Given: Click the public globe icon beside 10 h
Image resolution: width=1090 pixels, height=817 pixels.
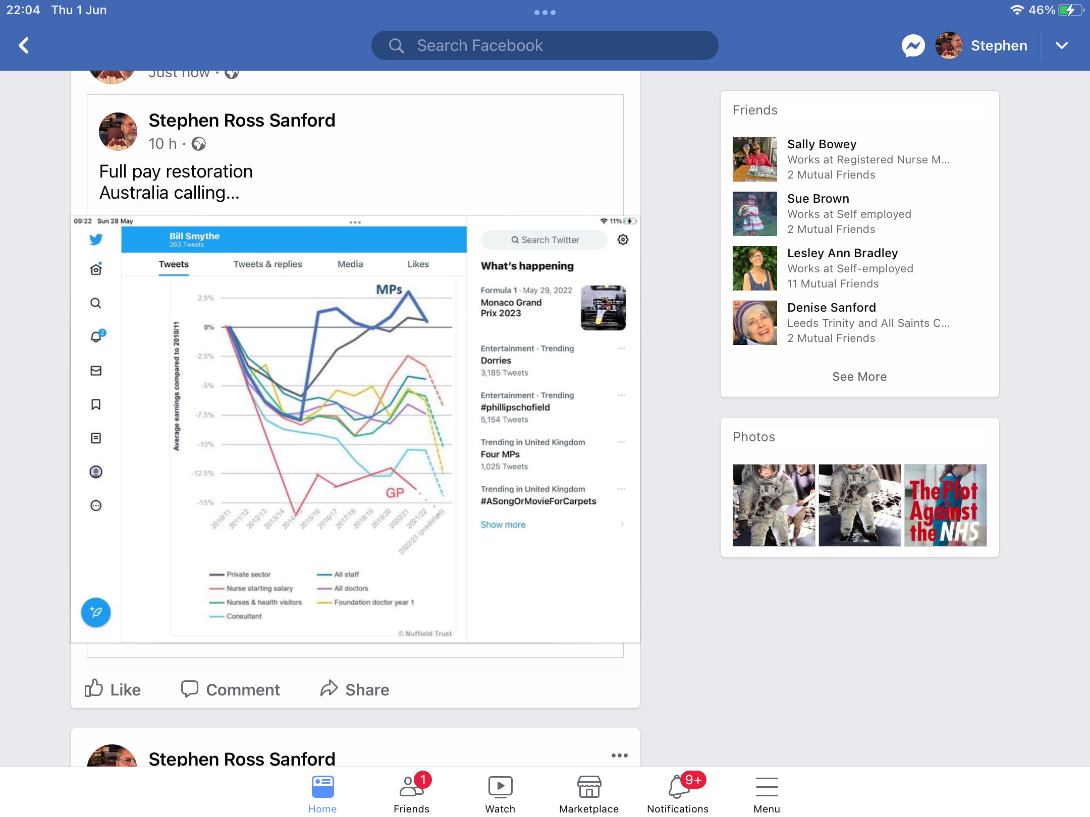Looking at the screenshot, I should click(199, 144).
